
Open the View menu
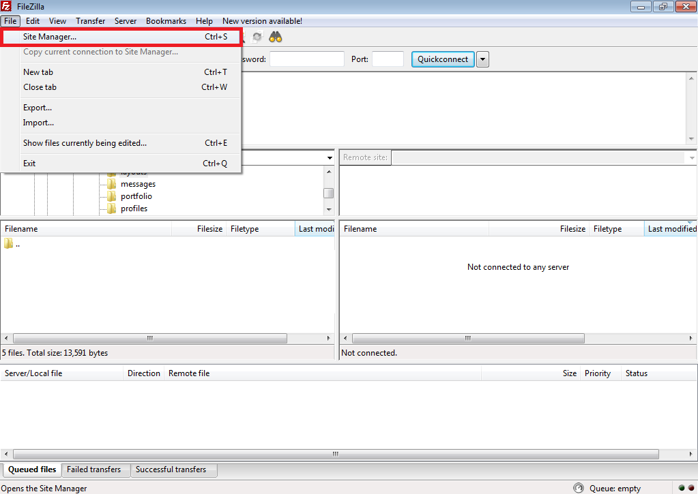coord(57,21)
